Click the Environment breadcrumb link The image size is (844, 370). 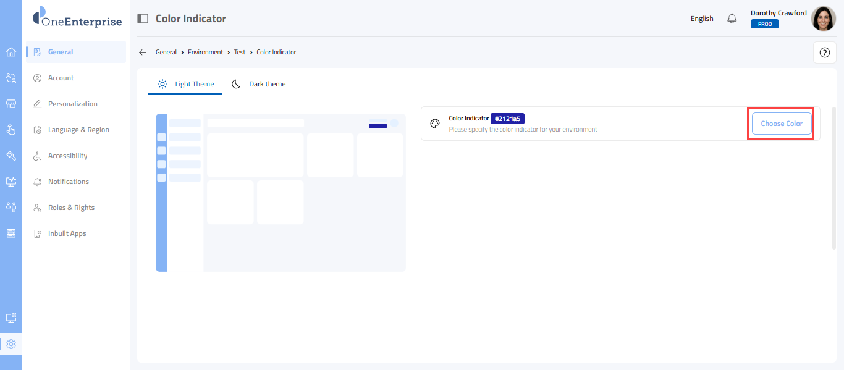point(205,53)
